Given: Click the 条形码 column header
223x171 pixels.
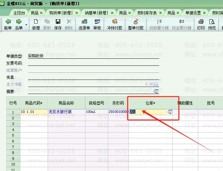Looking at the screenshot, I should click(118, 103).
